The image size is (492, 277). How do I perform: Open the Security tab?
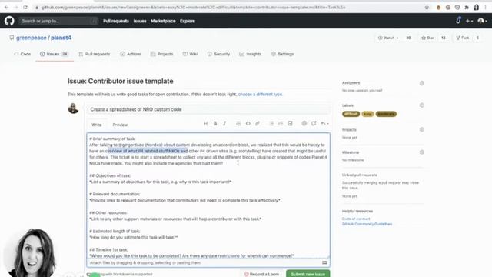click(x=218, y=54)
